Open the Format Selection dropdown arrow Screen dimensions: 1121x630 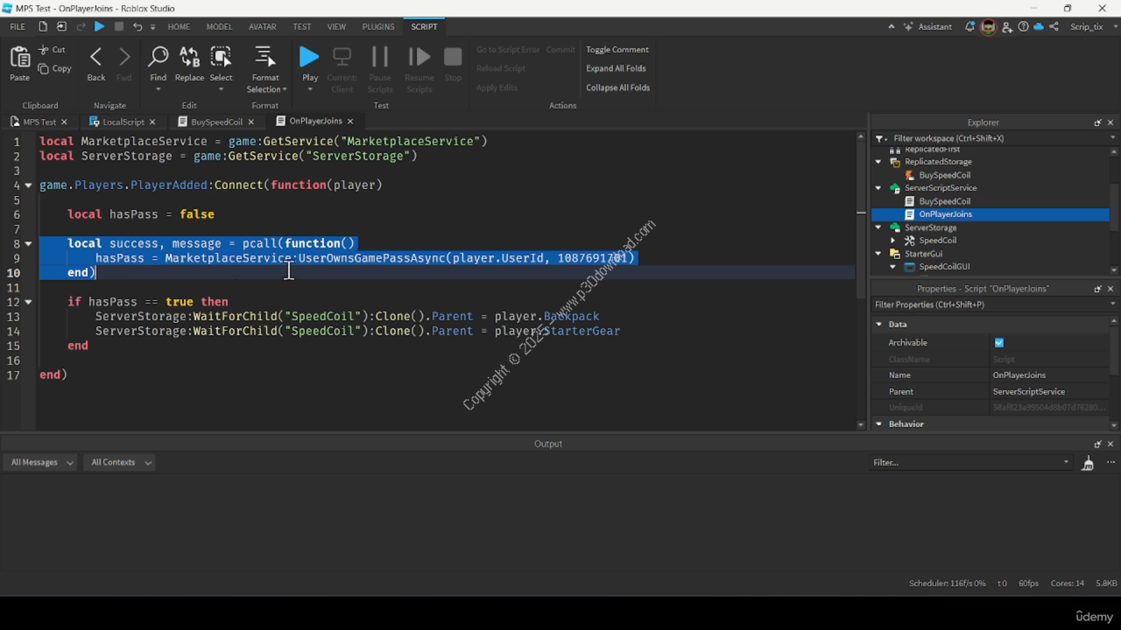coord(284,89)
